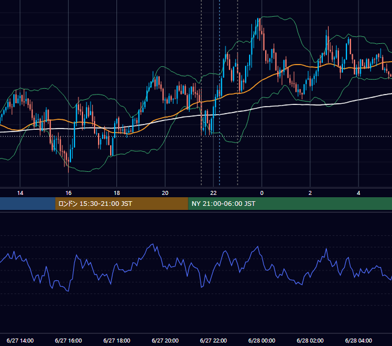Click the 22 hour axis label

[213, 193]
